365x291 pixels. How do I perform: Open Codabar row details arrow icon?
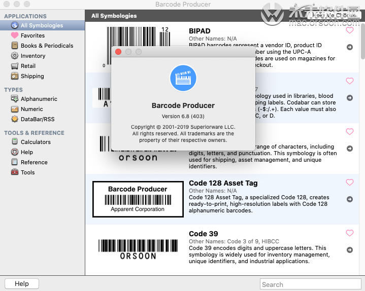point(350,98)
